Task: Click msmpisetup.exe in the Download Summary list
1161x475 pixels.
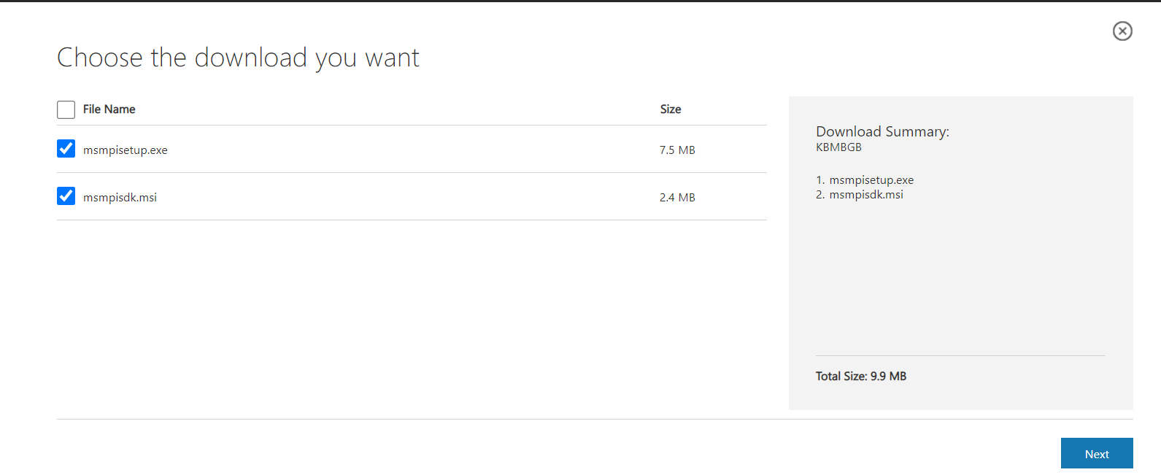Action: pyautogui.click(x=871, y=180)
